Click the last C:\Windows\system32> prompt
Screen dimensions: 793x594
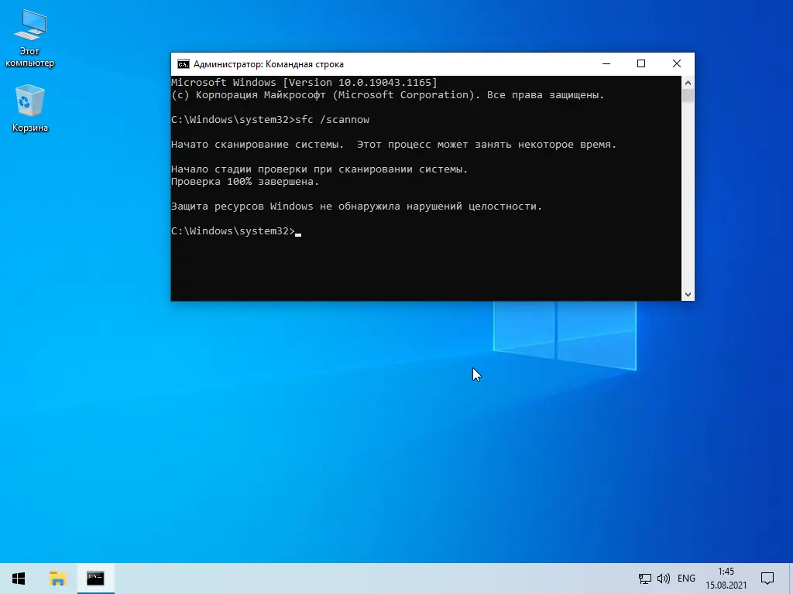pos(232,231)
